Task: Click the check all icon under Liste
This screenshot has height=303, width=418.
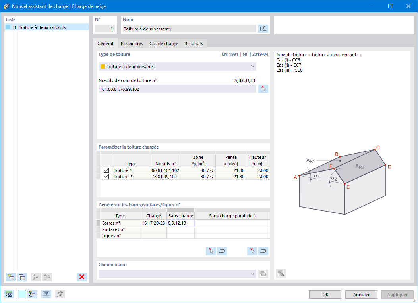Action: click(36, 277)
